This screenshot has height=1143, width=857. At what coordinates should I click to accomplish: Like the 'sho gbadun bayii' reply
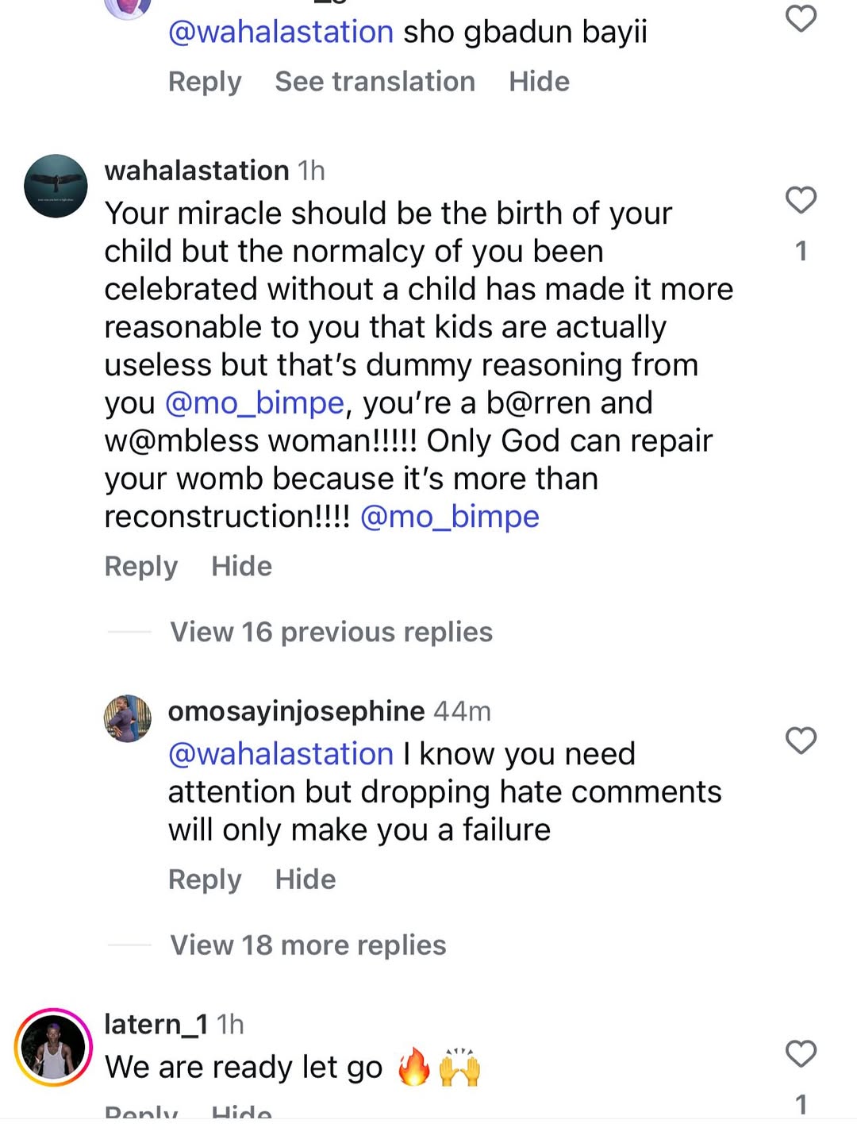pyautogui.click(x=801, y=18)
